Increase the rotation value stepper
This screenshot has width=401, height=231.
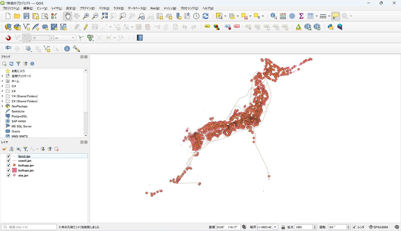[x=348, y=226]
